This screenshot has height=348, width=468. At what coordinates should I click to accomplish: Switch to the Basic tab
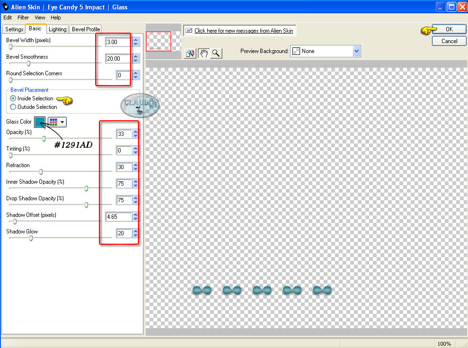point(35,29)
